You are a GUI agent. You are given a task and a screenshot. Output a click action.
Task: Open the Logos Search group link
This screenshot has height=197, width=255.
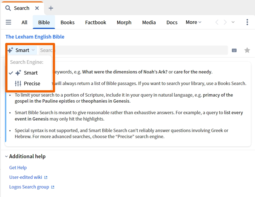(29, 187)
